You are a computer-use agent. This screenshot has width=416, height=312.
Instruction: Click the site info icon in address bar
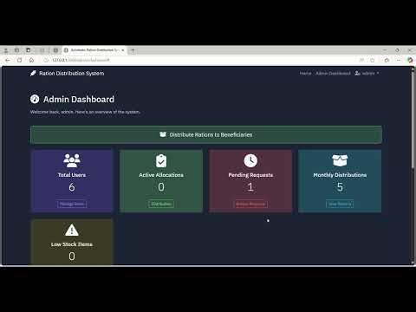(46, 60)
